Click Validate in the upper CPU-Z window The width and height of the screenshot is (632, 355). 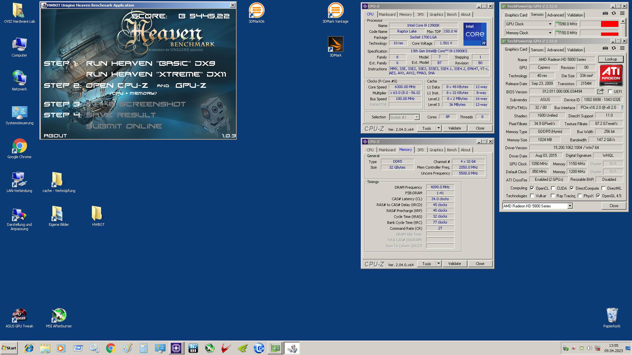click(455, 128)
